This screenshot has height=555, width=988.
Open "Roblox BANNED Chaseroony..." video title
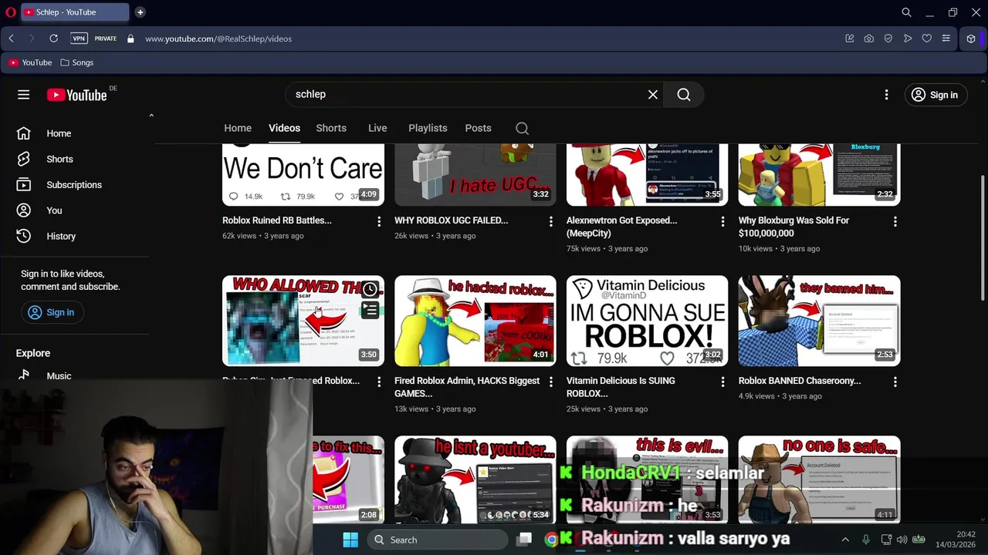click(800, 381)
